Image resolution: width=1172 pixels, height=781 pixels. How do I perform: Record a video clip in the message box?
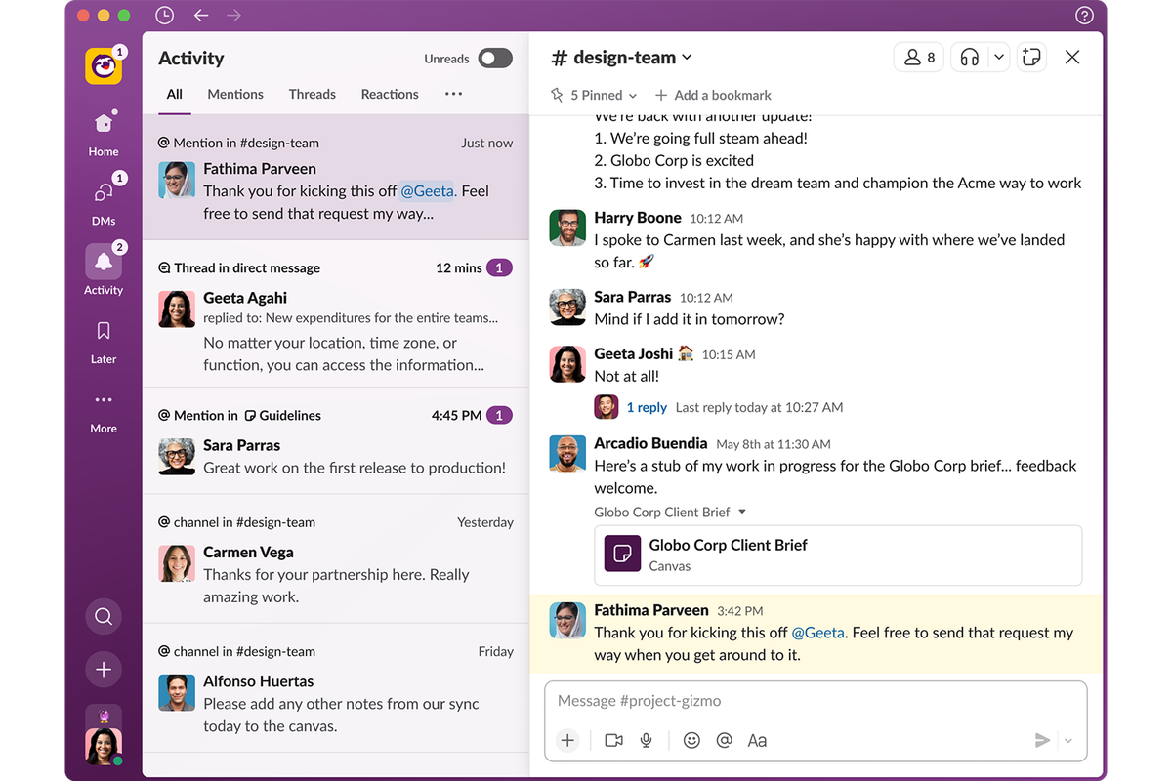click(613, 740)
